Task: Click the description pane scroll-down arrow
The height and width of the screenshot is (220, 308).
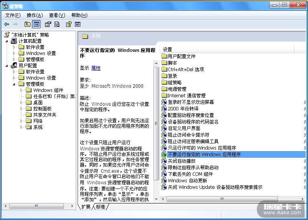Action: point(156,199)
